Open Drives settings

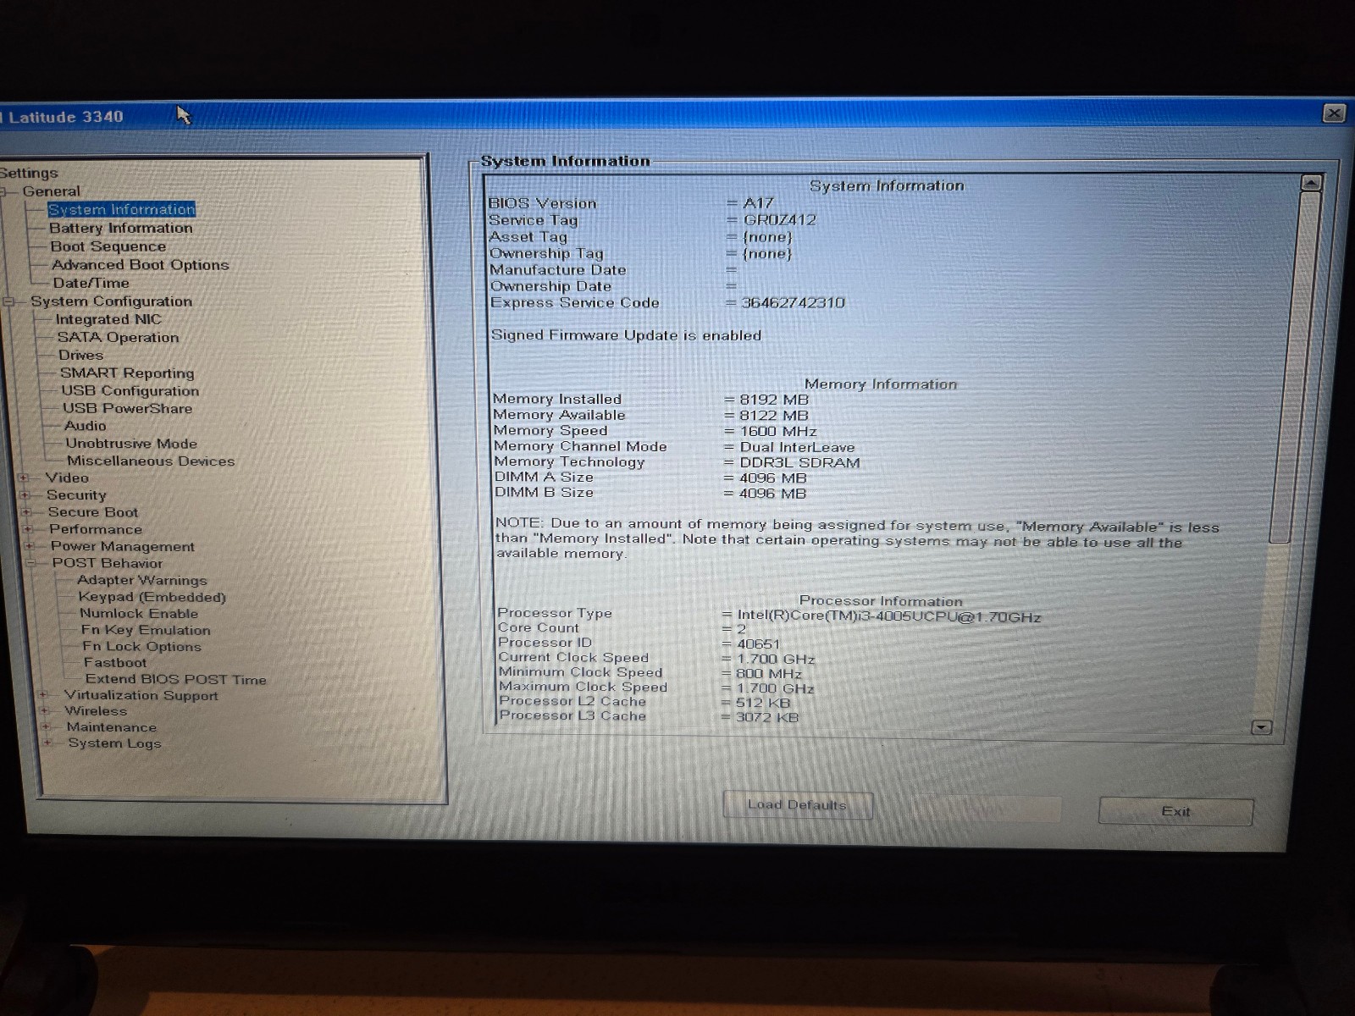pyautogui.click(x=80, y=355)
